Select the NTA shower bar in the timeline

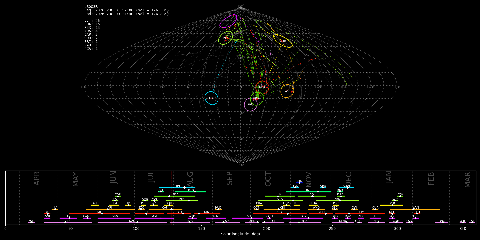point(305,222)
